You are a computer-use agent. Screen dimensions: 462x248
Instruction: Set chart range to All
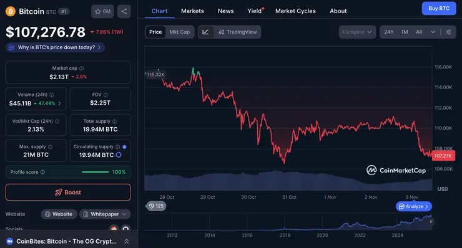click(419, 32)
